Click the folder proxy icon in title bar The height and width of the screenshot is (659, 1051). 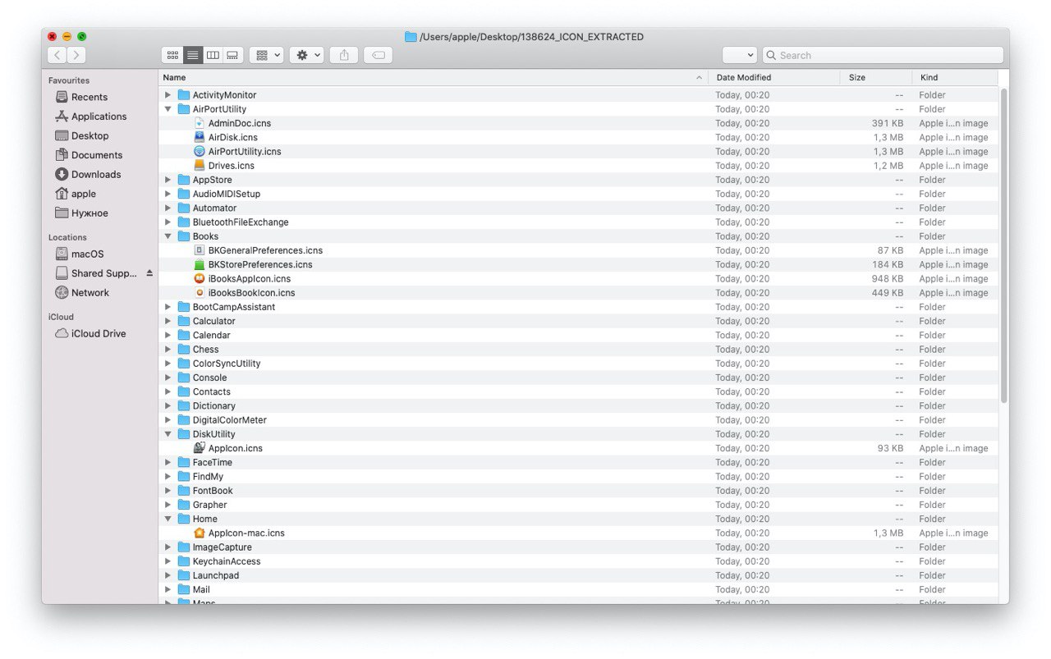411,37
